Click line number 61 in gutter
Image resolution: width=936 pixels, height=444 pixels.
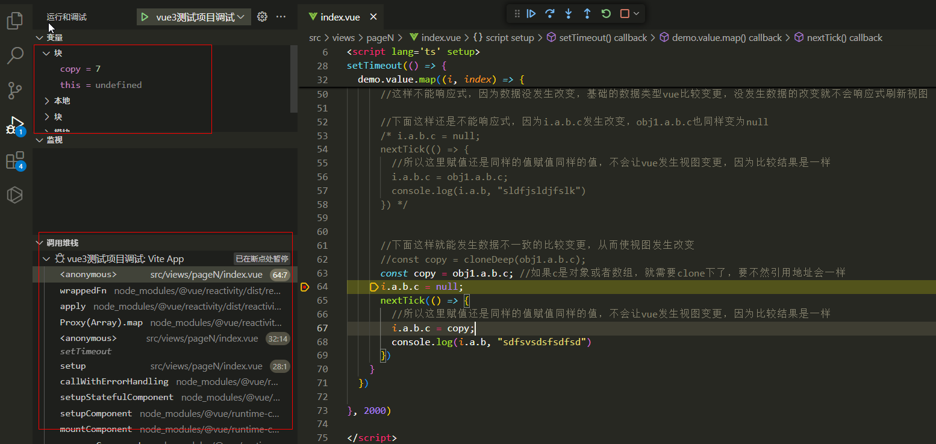(x=322, y=245)
